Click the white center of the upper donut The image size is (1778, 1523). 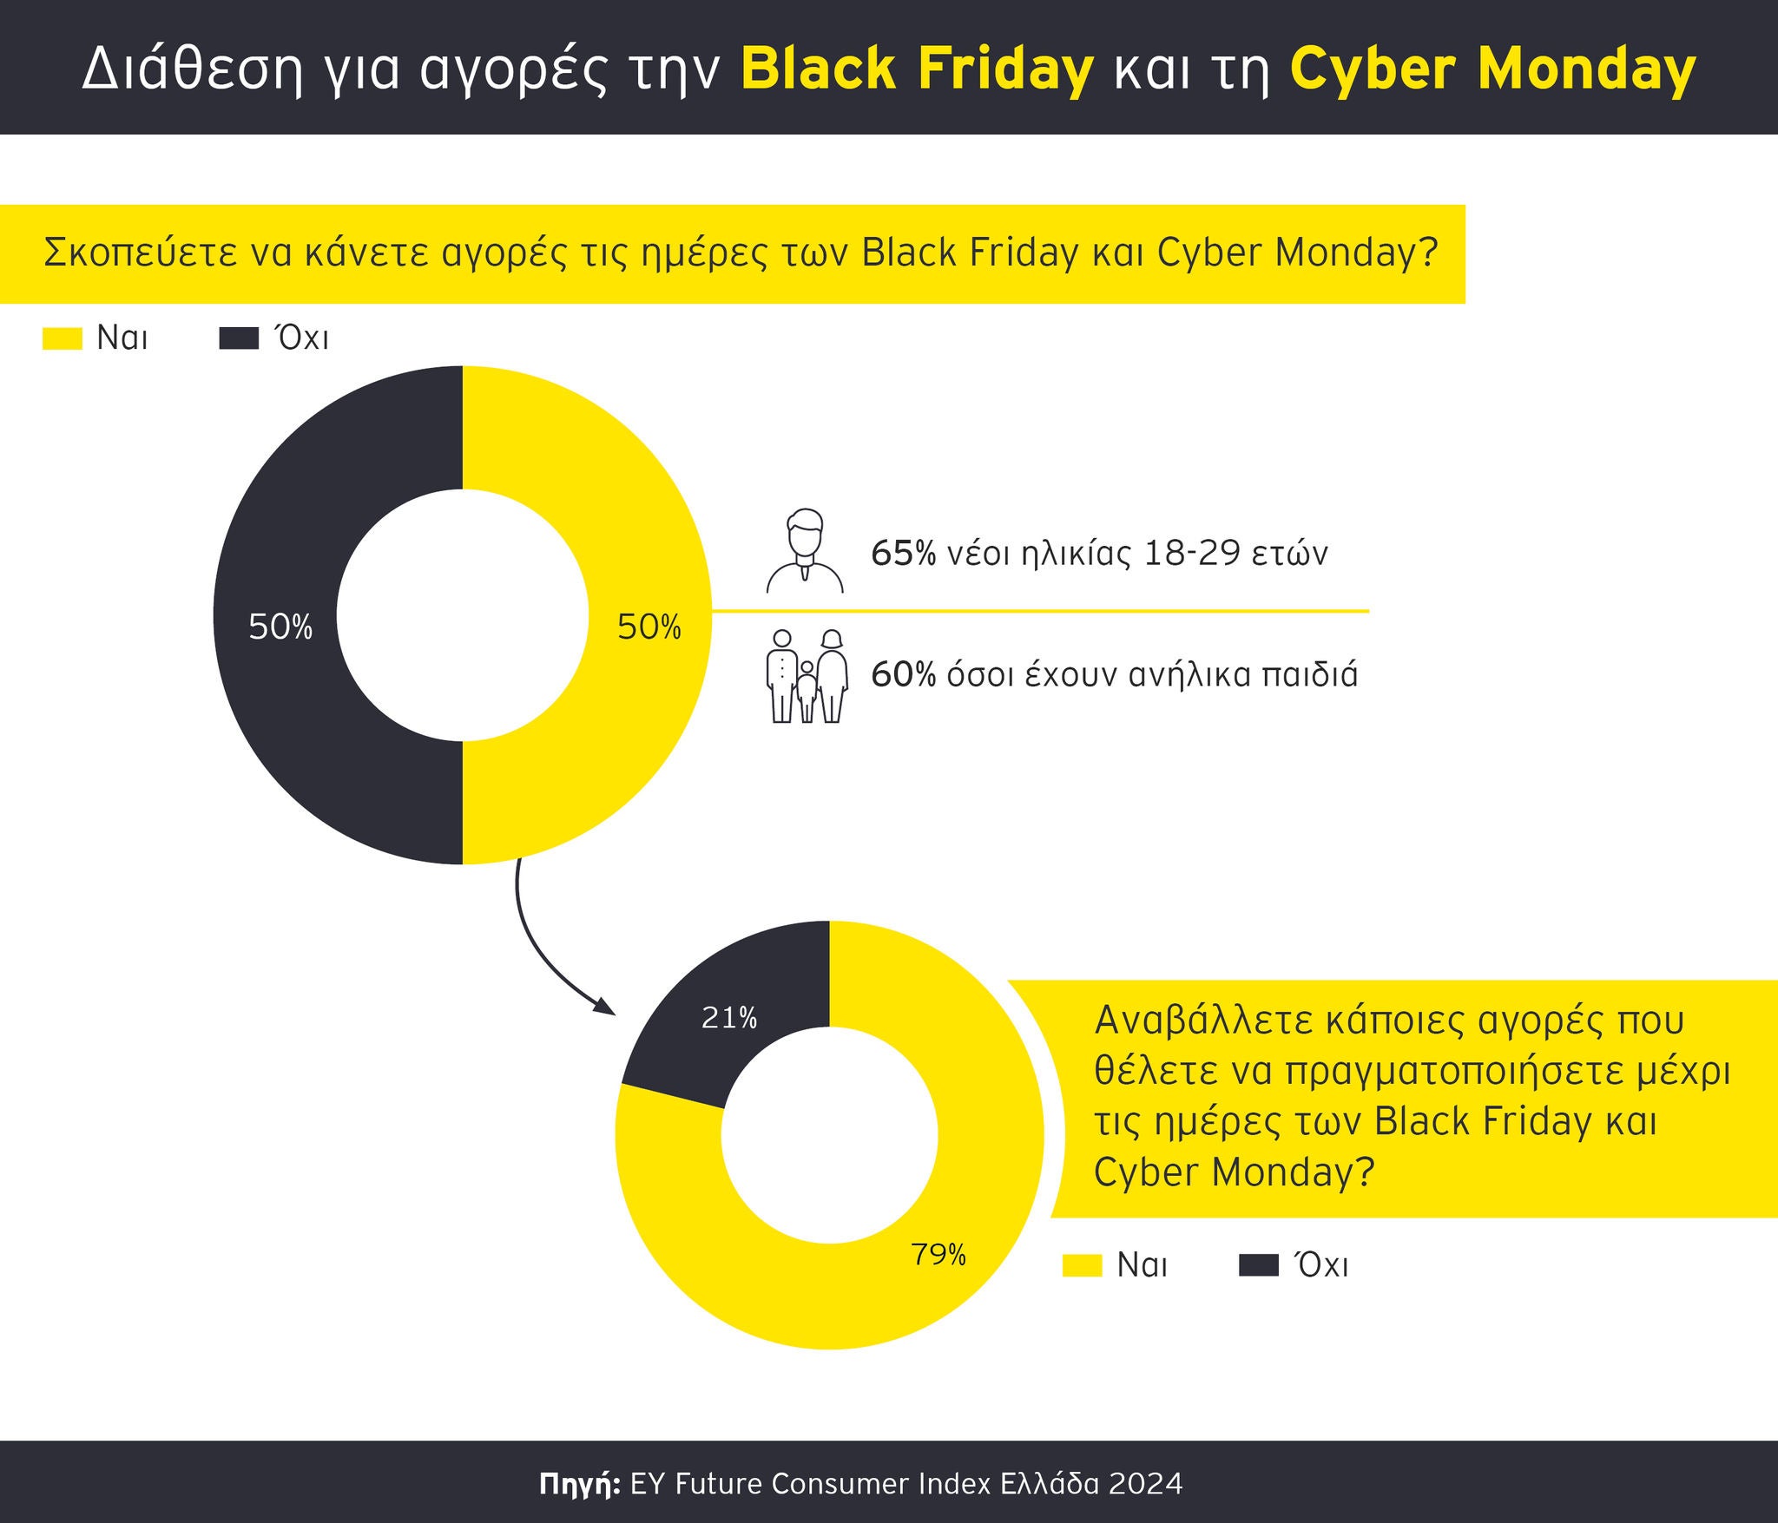click(462, 615)
